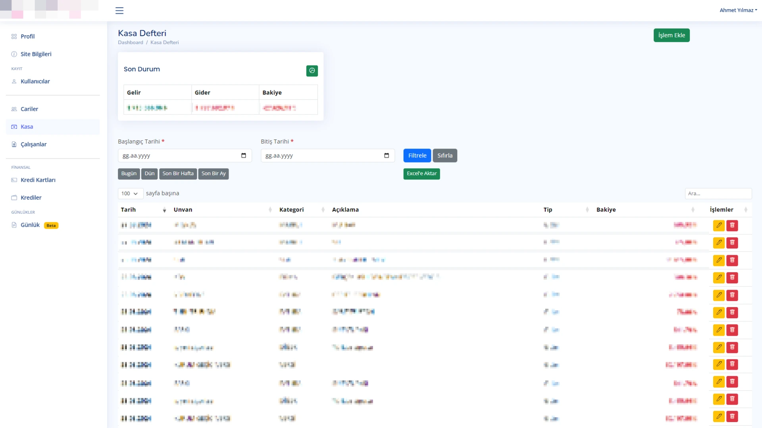Open the Başlangıç Tarihi calendar picker icon
Viewport: 762px width, 428px height.
click(x=244, y=155)
